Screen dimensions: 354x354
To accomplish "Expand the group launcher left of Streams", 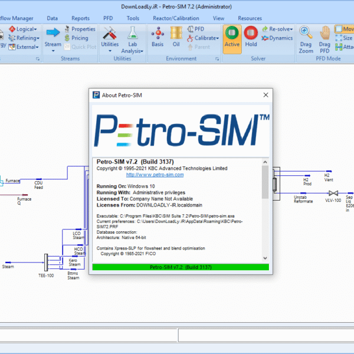I will (x=38, y=59).
